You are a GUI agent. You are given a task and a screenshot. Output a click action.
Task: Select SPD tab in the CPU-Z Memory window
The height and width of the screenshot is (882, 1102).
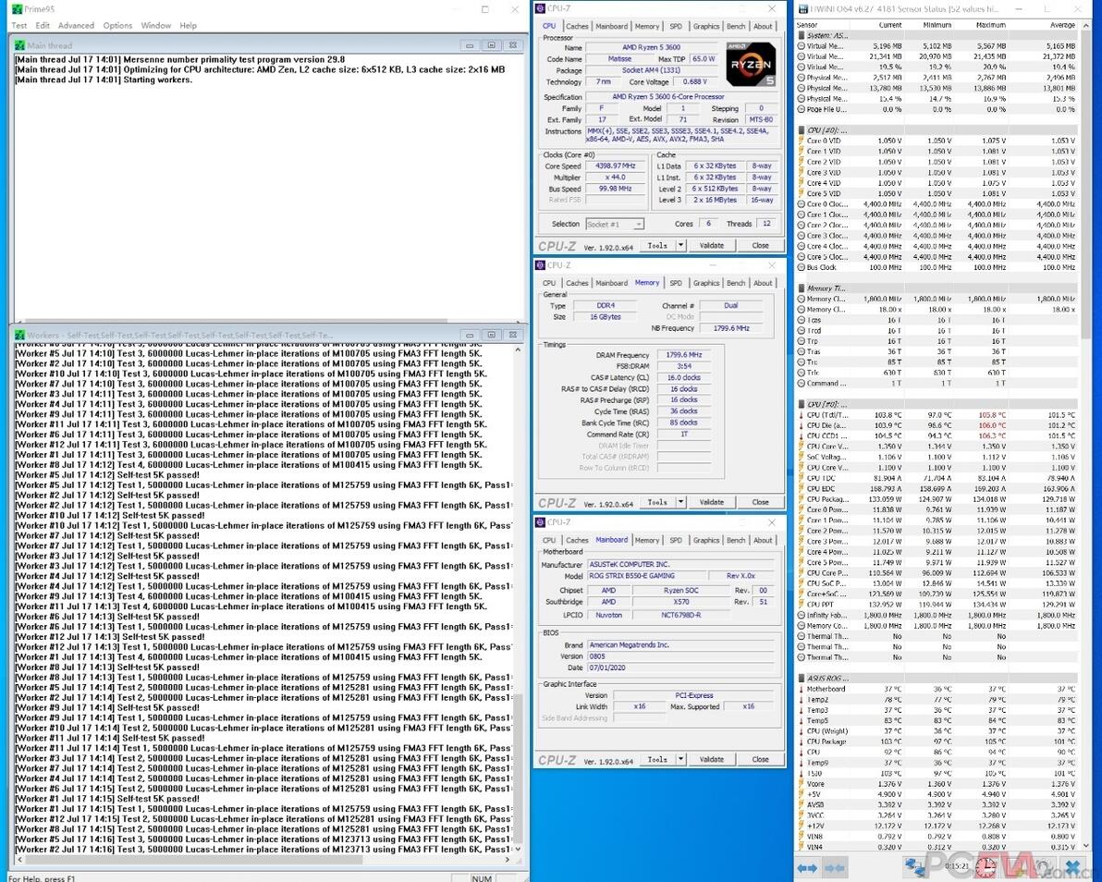click(676, 283)
